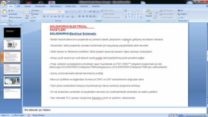Viewport: 208px width, 117px height.
Task: Toggle underline formatting
Action: tap(52, 16)
